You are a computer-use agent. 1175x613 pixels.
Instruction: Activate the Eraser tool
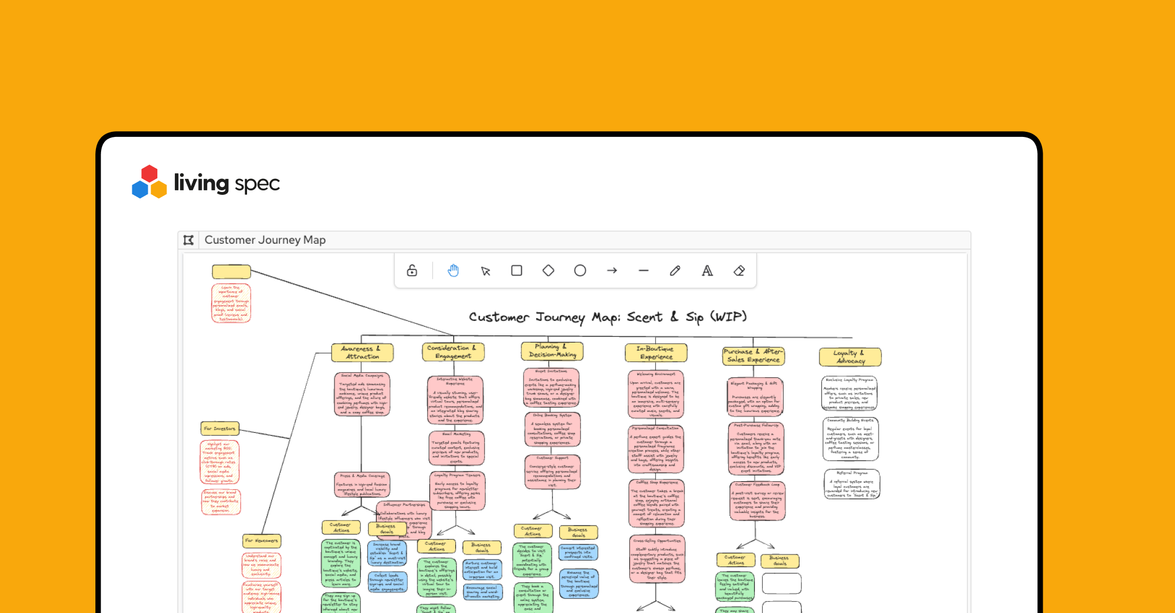point(739,271)
